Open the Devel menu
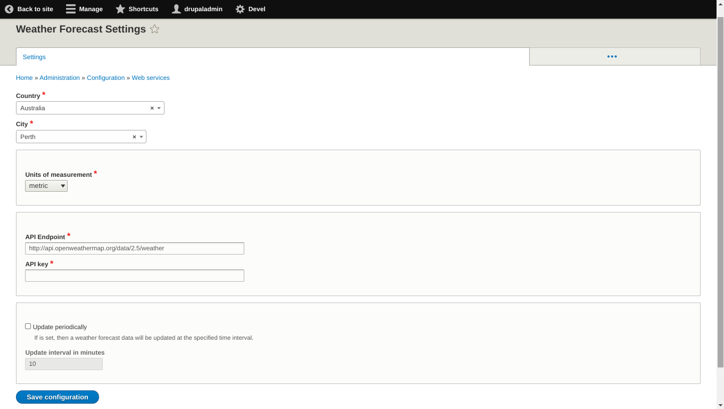This screenshot has height=409, width=724. point(250,9)
